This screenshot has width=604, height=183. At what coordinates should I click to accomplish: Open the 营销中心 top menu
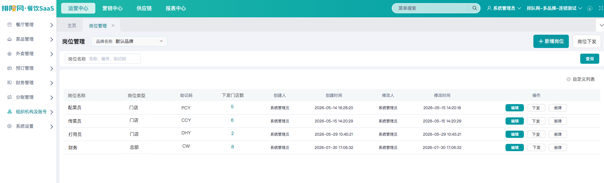coord(112,8)
